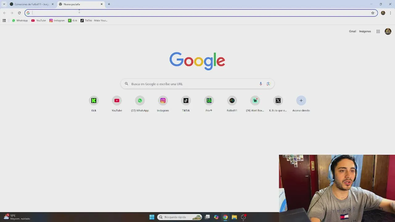
Task: Open File Explorer from the taskbar
Action: (234, 217)
